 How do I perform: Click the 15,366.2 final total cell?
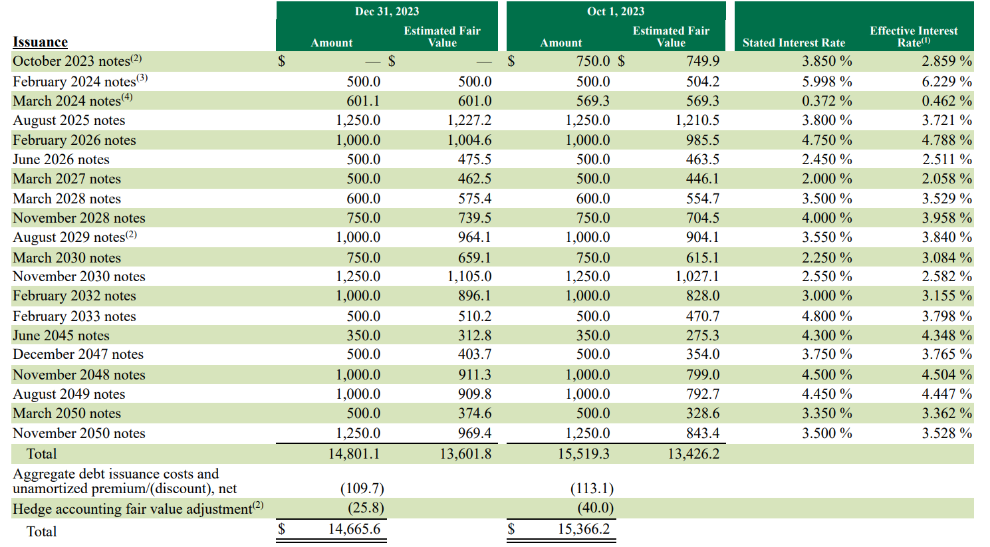point(583,529)
